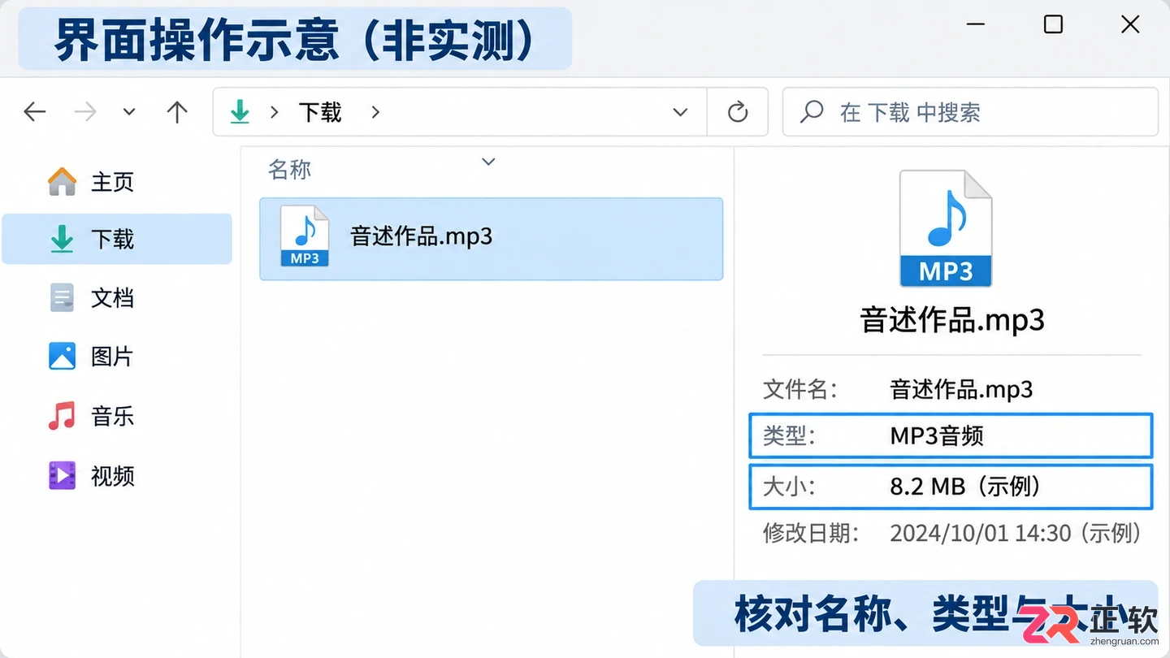Maximize the file explorer window
The image size is (1170, 658).
(x=1053, y=24)
